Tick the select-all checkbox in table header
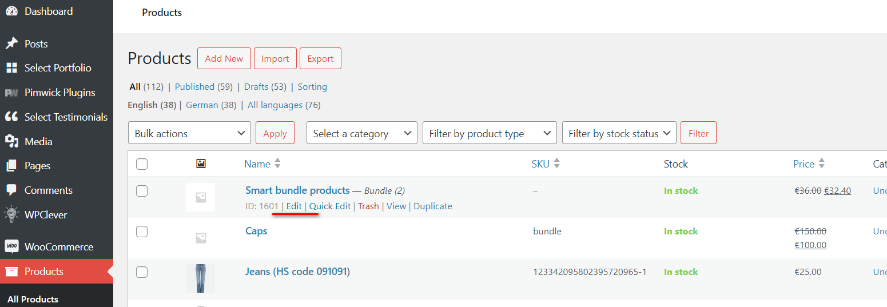This screenshot has width=887, height=307. (x=142, y=165)
